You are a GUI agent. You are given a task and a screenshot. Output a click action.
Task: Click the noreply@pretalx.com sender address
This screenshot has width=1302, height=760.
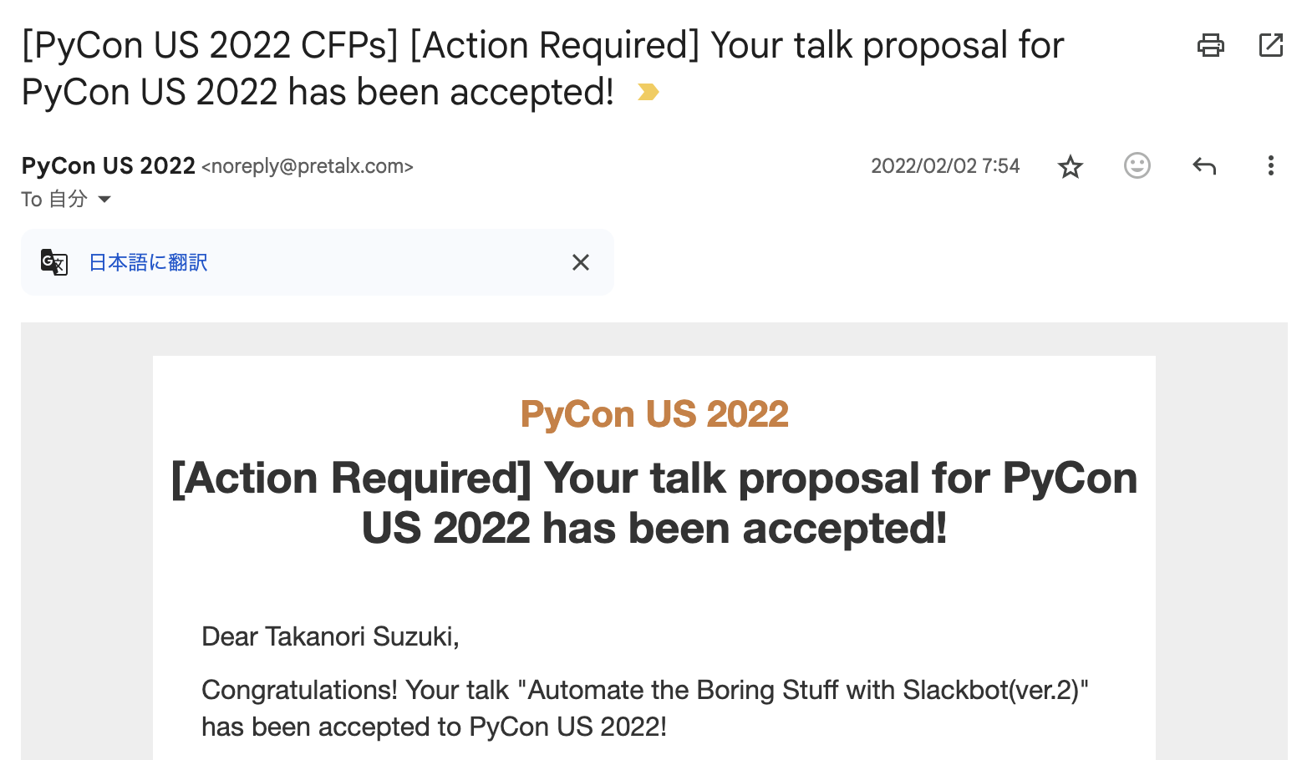[308, 166]
